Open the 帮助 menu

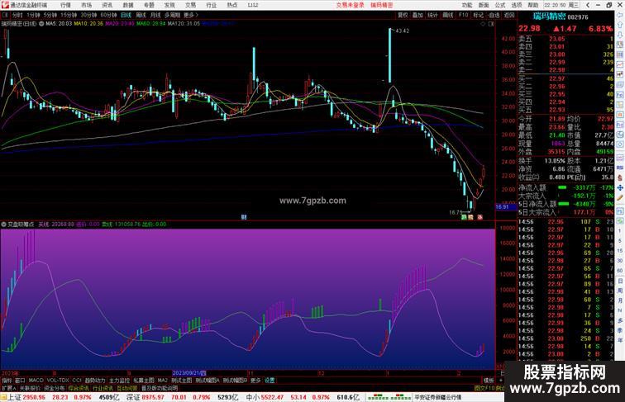(533, 5)
